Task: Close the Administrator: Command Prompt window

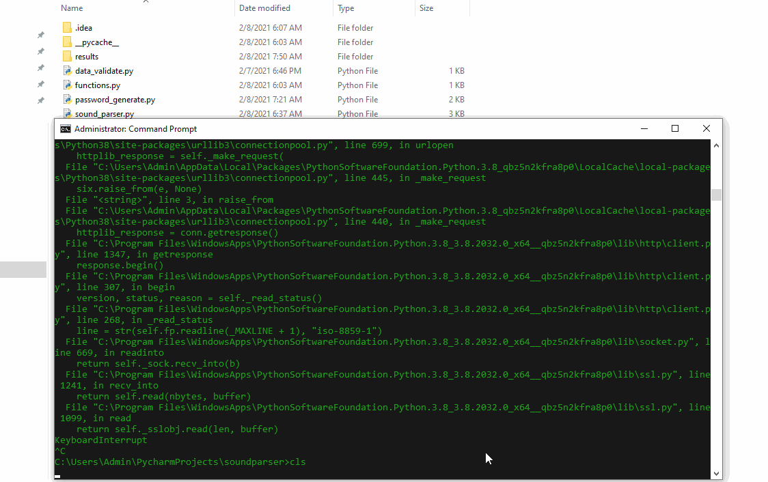Action: [x=706, y=128]
